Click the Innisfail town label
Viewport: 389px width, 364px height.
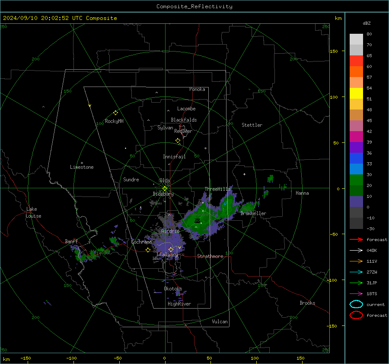[174, 157]
